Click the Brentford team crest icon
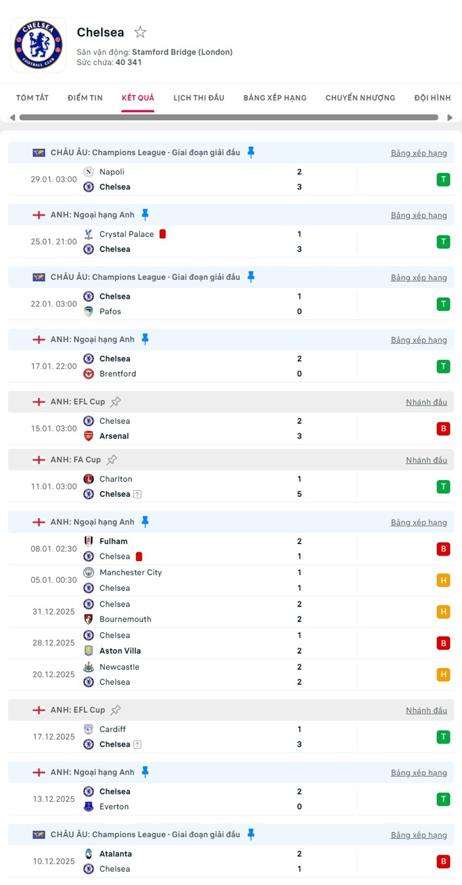 point(89,374)
